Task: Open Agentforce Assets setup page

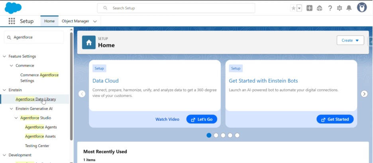Action: coord(40,136)
